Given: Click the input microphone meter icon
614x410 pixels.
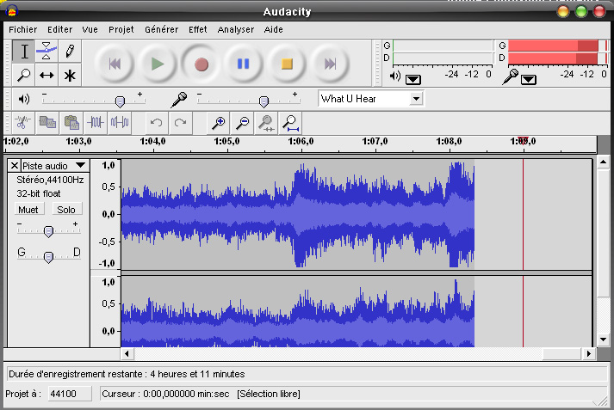Looking at the screenshot, I should [510, 76].
